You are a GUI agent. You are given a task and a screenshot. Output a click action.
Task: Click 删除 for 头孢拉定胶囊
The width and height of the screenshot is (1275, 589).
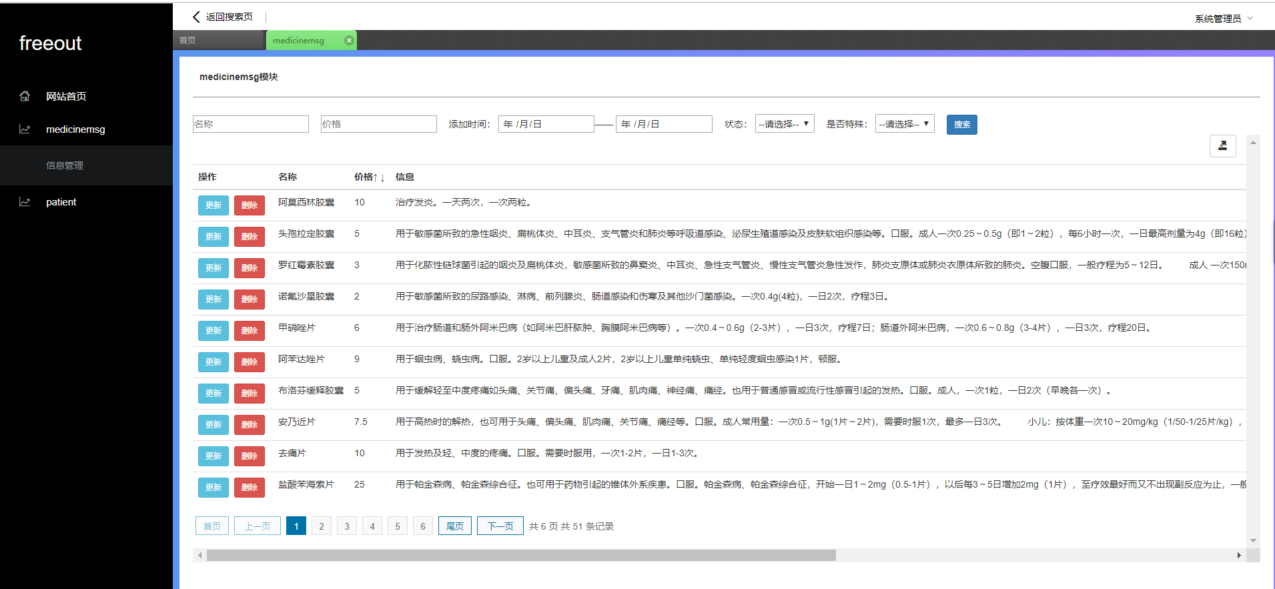click(250, 237)
